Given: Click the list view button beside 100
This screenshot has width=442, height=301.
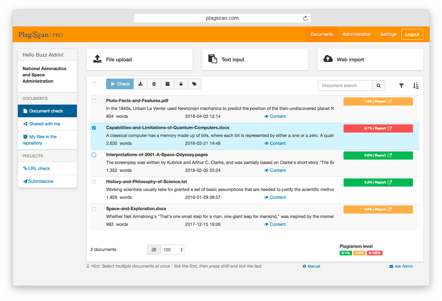Looking at the screenshot, I should click(x=154, y=250).
